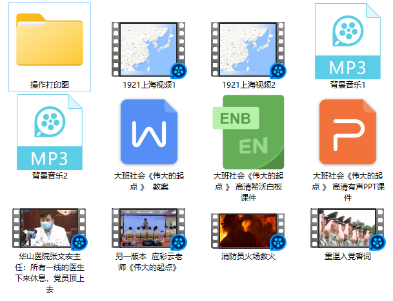Open the ENB 希沃白板课件 file icon
This screenshot has width=393, height=301.
(x=248, y=131)
